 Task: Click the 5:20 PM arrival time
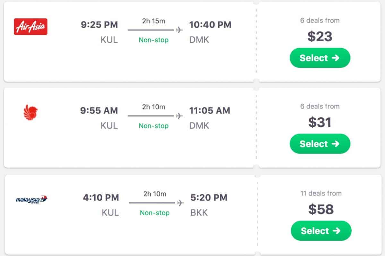[209, 197]
